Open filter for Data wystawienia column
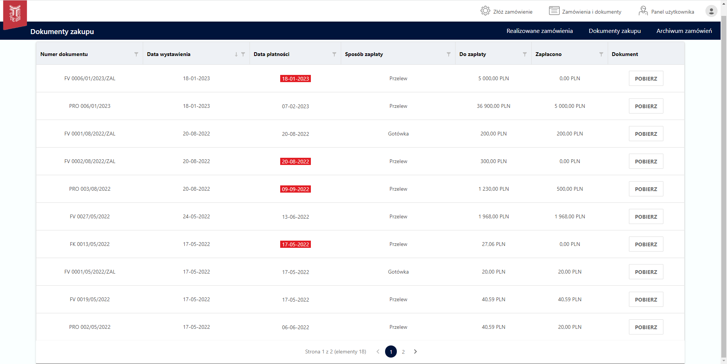This screenshot has height=364, width=727. (243, 54)
